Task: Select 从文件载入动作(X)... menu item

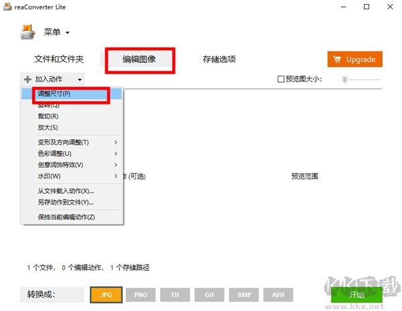Action: point(72,191)
